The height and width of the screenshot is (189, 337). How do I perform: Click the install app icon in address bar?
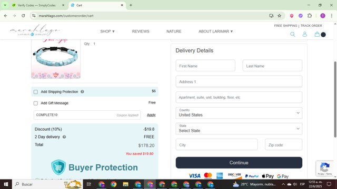[271, 16]
